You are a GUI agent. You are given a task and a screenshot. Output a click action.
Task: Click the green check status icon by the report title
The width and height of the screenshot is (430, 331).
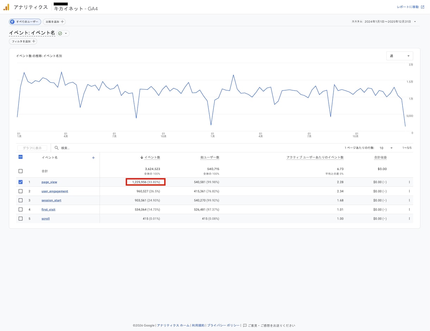[x=60, y=33]
